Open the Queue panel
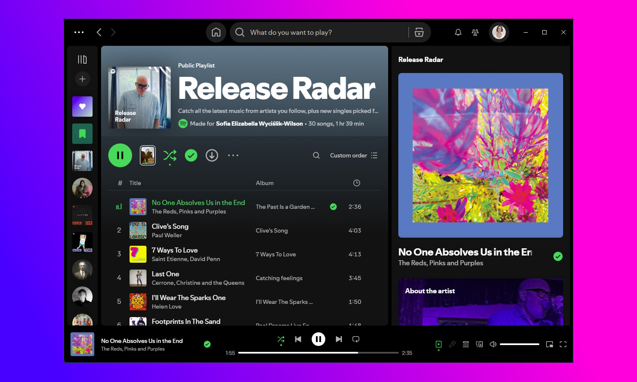The height and width of the screenshot is (382, 637). tap(465, 344)
